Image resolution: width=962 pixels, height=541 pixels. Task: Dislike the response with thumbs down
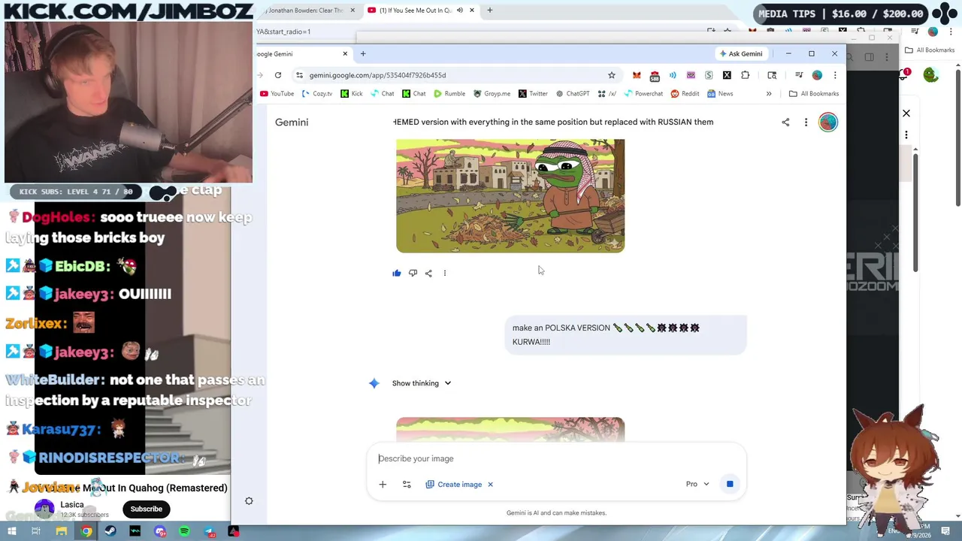point(413,273)
